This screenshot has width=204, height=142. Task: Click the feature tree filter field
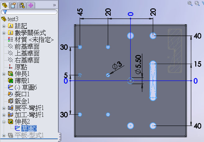[29, 12]
